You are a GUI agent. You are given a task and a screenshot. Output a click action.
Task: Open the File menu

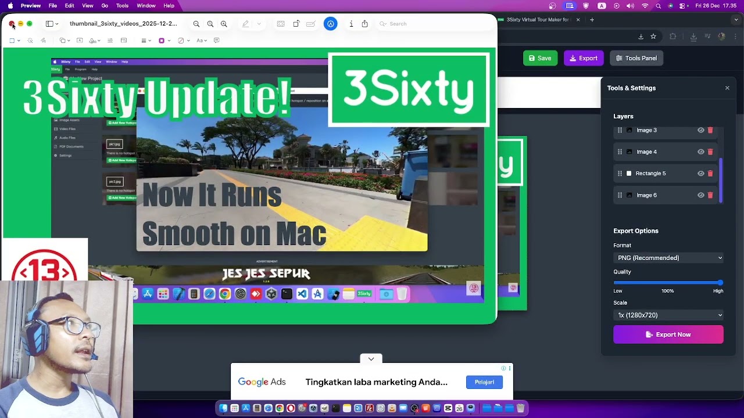pyautogui.click(x=53, y=6)
